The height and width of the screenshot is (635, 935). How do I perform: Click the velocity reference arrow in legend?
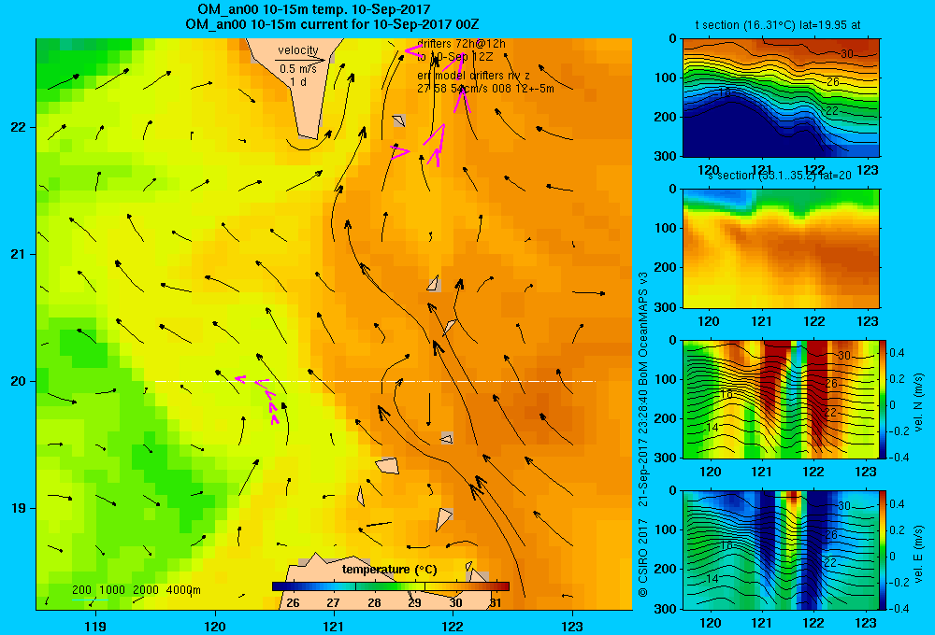click(300, 60)
